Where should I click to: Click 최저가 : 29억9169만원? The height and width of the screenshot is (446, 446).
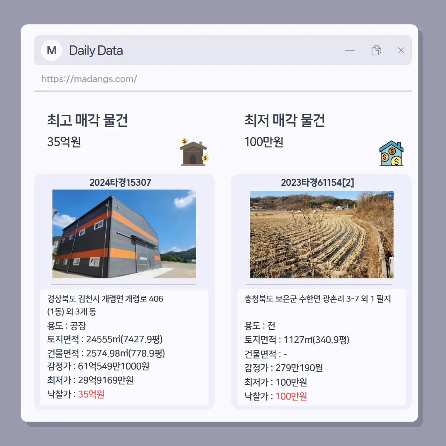90,380
